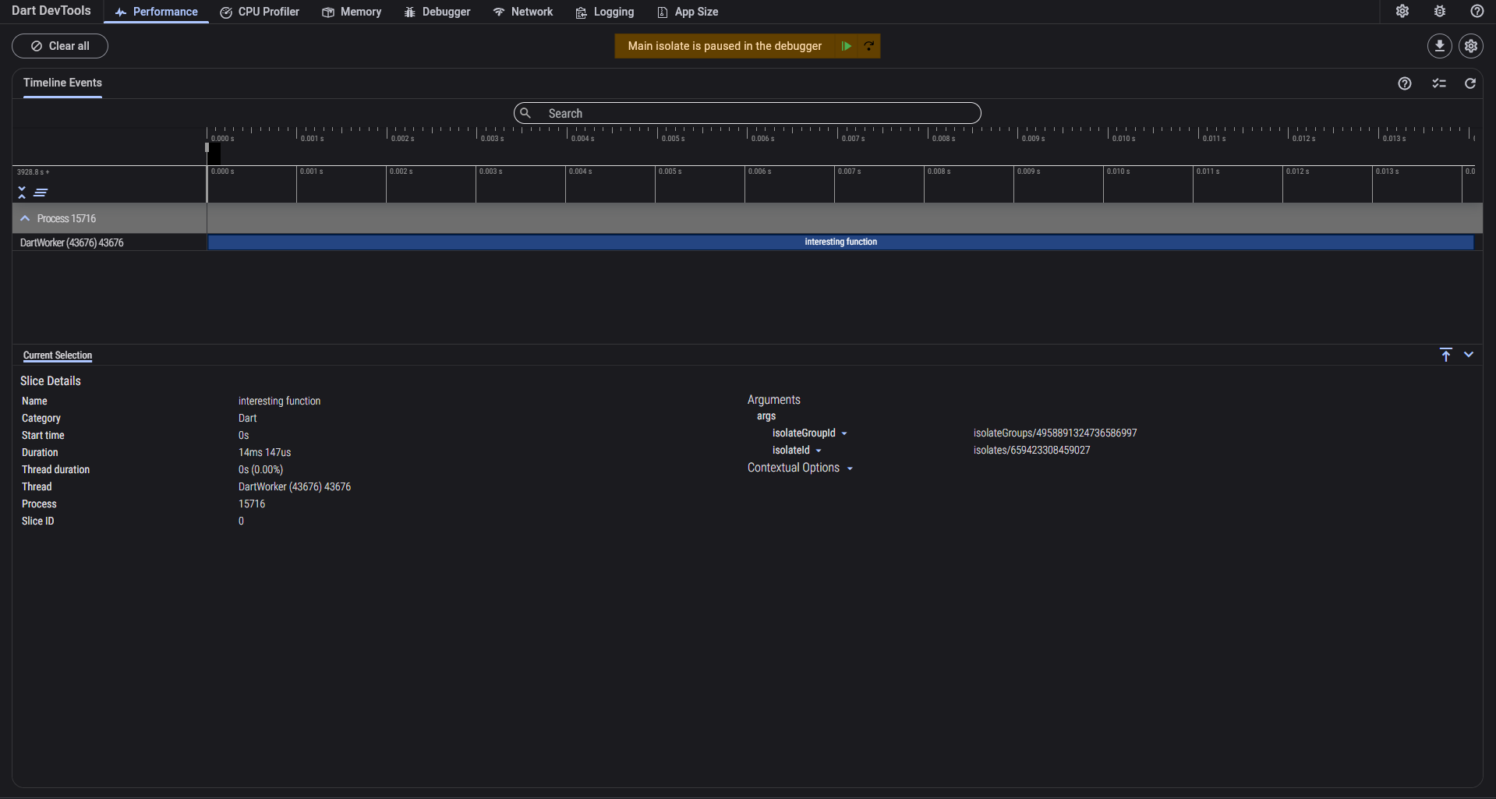Viewport: 1496px width, 799px height.
Task: Click the magnifier icon in Search
Action: click(525, 113)
